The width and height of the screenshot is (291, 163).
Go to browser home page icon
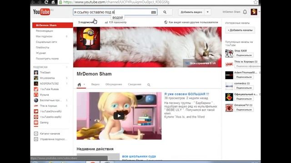[53, 2]
